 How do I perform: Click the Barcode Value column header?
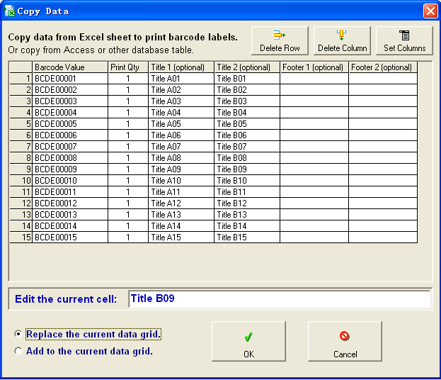[70, 67]
